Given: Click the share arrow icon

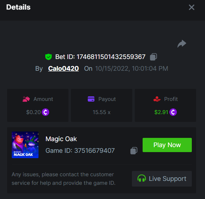Looking at the screenshot, I should click(182, 44).
